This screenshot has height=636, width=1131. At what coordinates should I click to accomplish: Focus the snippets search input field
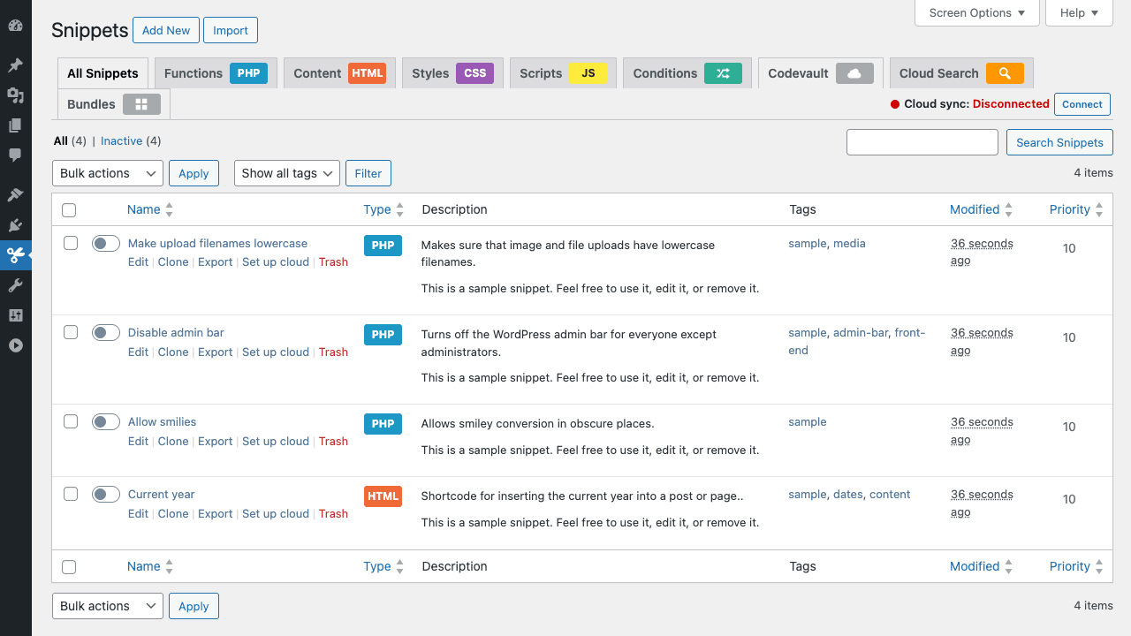click(x=922, y=142)
